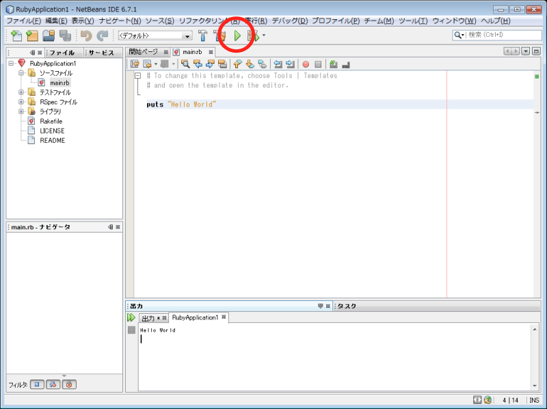This screenshot has width=547, height=409.
Task: Click the Debug Project toolbar icon
Action: pyautogui.click(x=254, y=36)
